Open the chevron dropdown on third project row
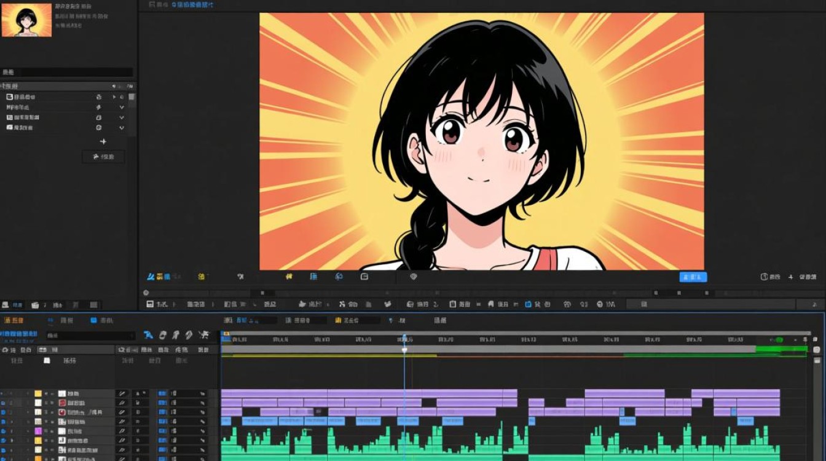 [x=122, y=117]
